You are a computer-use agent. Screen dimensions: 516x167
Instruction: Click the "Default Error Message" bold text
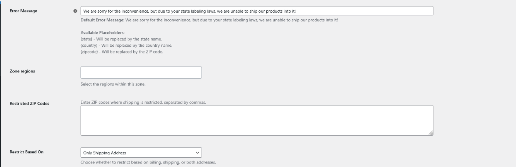102,20
